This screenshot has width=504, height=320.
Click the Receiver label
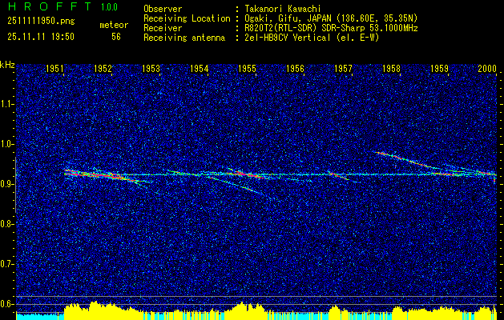[x=163, y=28]
